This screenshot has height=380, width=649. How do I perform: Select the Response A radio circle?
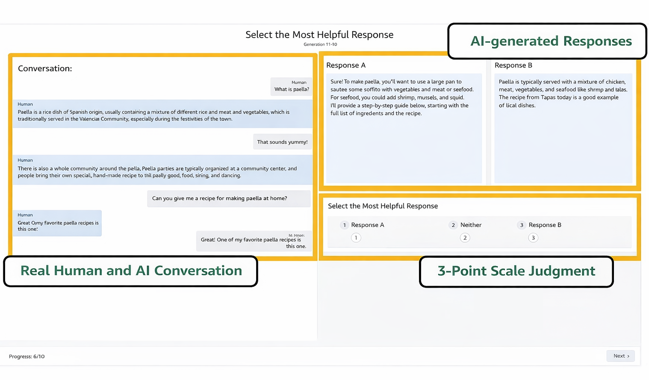tap(356, 238)
